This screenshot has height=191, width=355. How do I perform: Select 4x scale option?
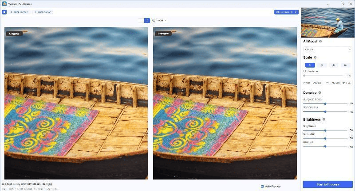coord(334,65)
